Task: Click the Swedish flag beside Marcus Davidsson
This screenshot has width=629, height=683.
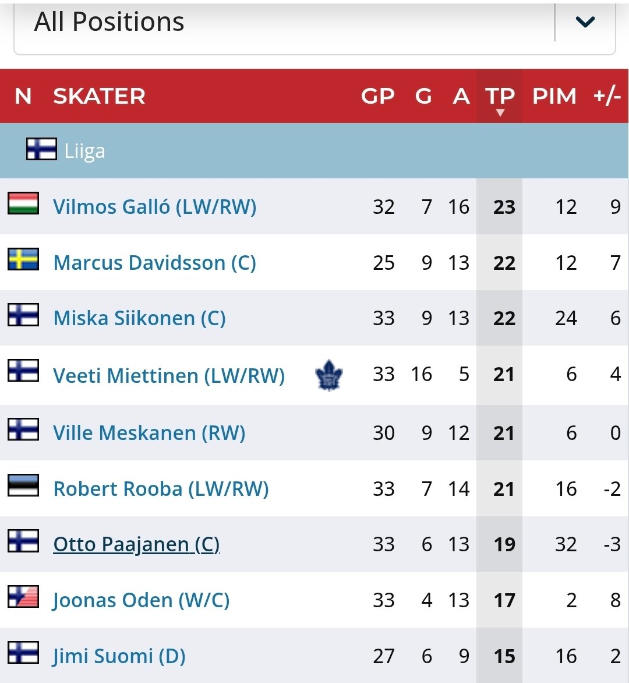Action: pos(23,259)
